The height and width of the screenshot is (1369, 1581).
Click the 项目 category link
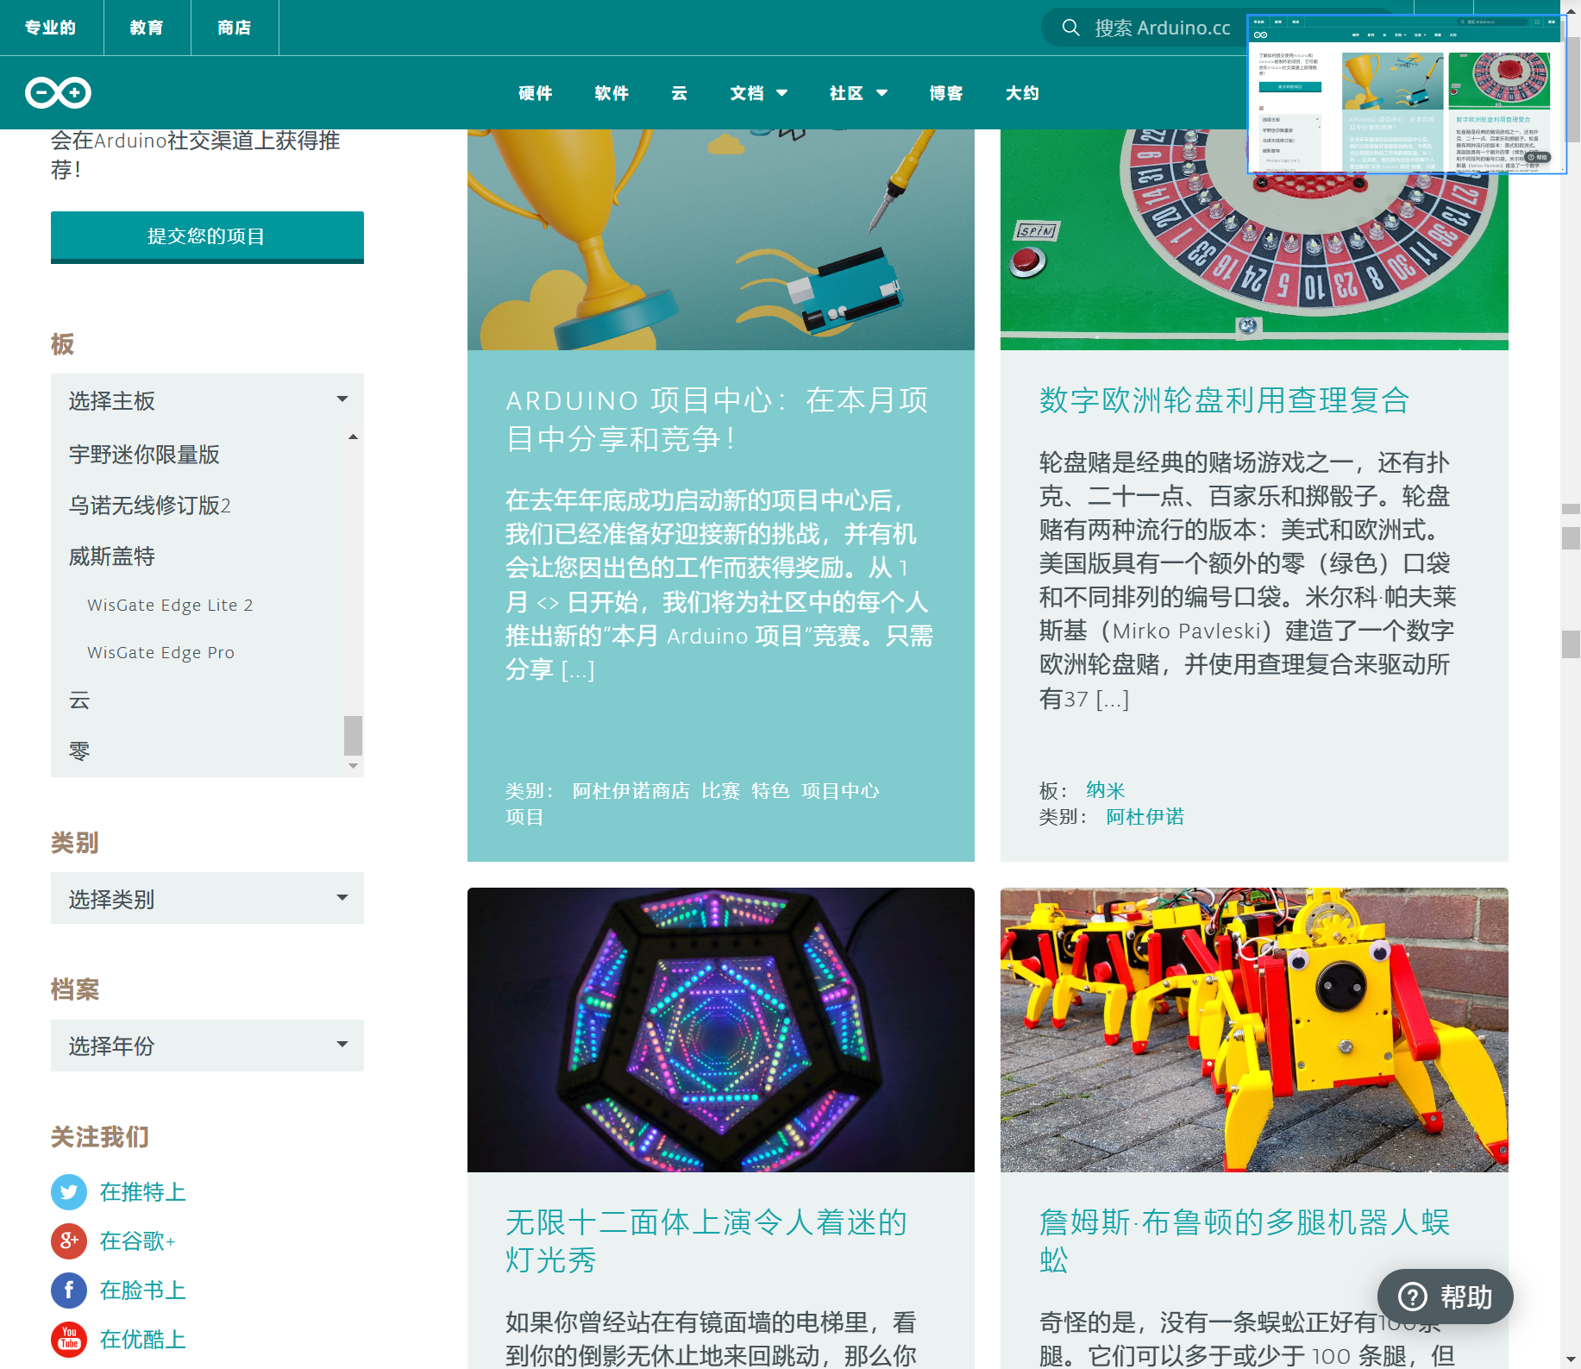pos(524,817)
